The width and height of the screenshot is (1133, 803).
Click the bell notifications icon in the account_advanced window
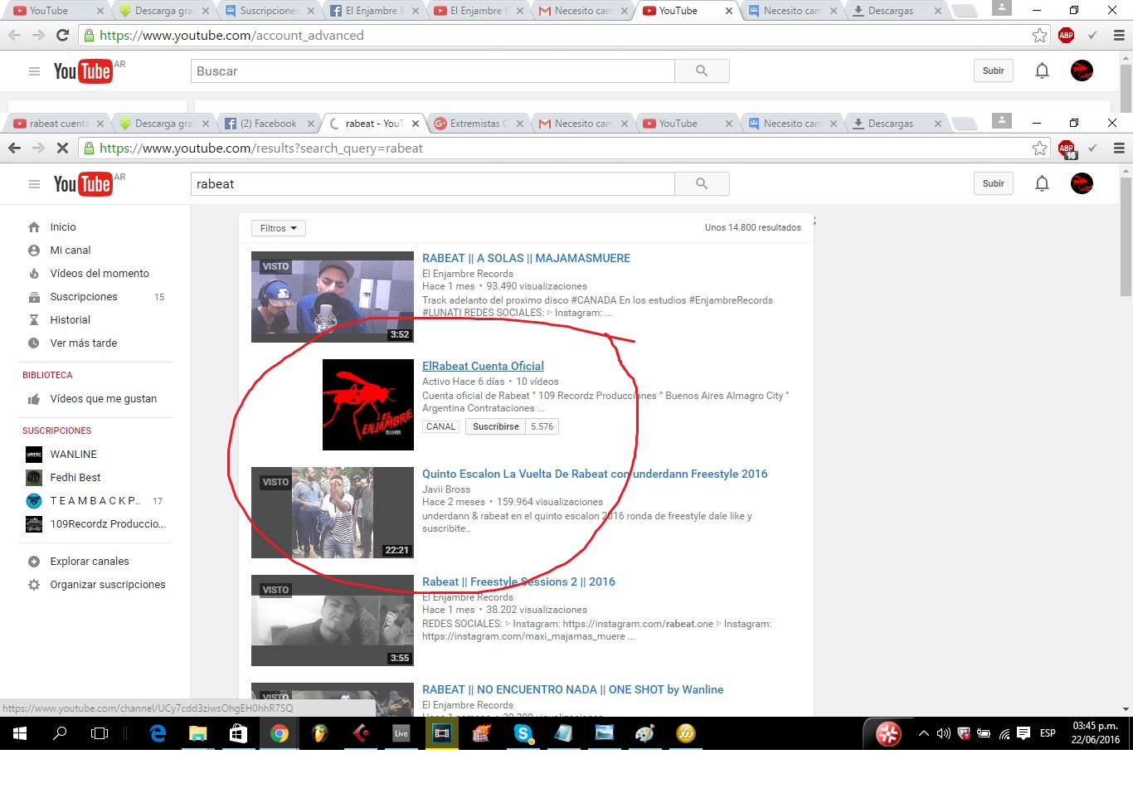click(x=1043, y=71)
